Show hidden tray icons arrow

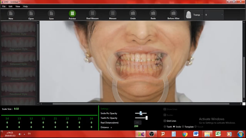tap(24, 134)
